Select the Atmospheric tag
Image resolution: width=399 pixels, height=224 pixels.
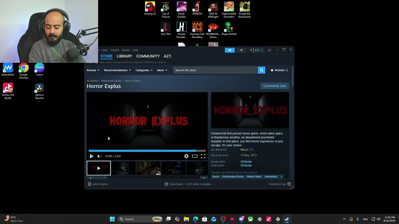tap(271, 177)
